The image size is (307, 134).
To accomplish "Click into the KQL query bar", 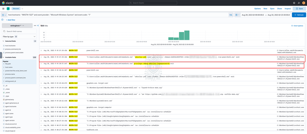I will pyautogui.click(x=117, y=15).
